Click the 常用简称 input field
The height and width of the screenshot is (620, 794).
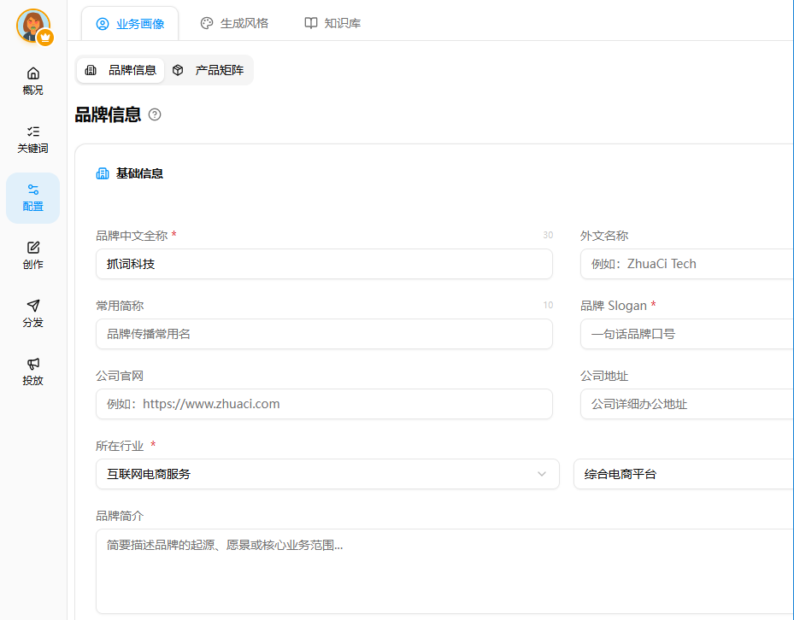pyautogui.click(x=324, y=334)
